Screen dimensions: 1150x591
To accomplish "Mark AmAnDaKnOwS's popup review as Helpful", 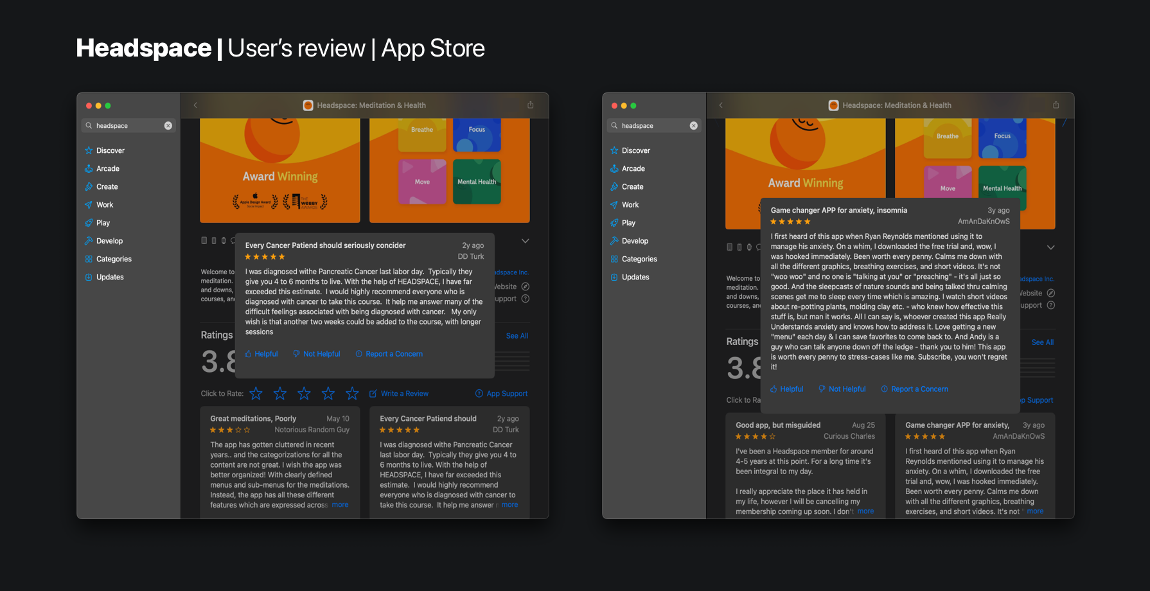I will [787, 389].
